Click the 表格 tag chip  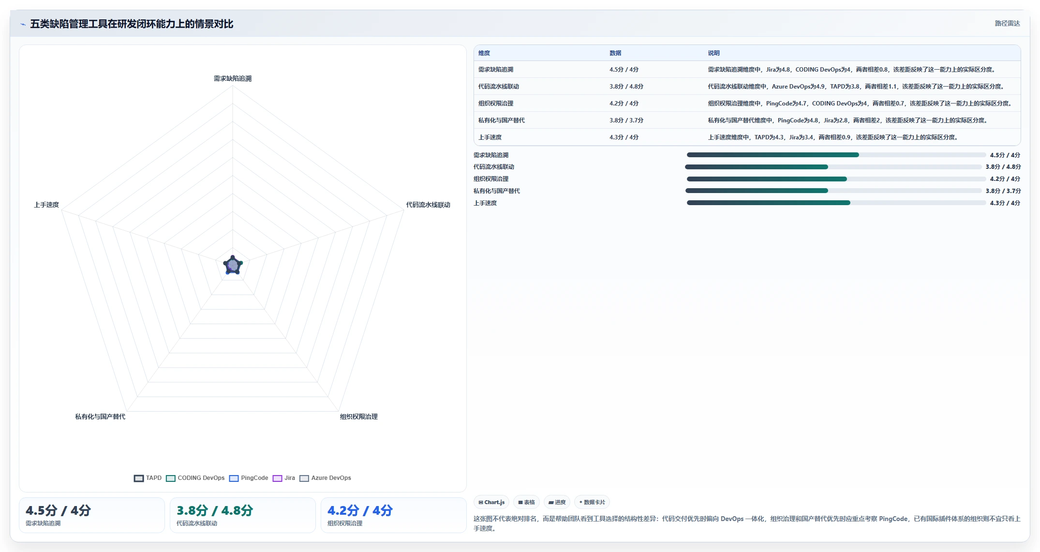[x=527, y=502]
